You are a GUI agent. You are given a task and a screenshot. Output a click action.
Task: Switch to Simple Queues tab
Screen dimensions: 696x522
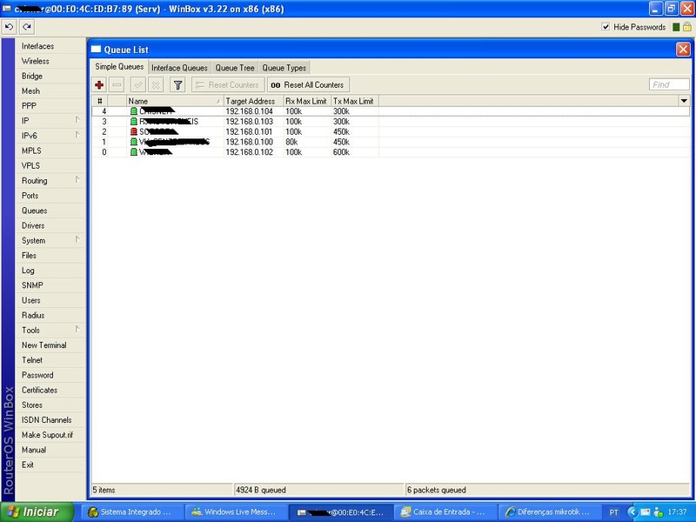click(119, 67)
